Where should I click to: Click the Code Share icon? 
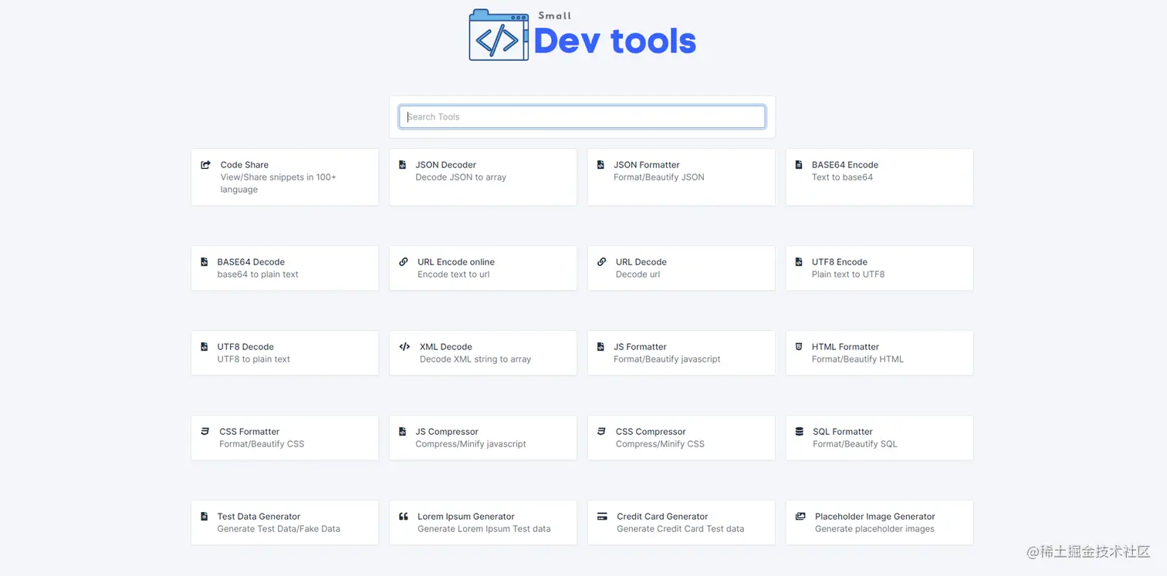tap(206, 165)
